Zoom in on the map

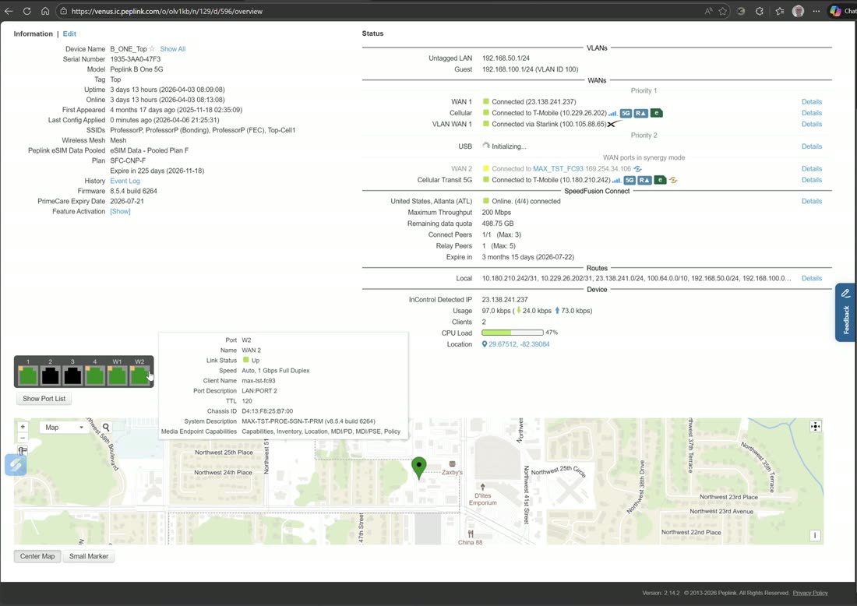pos(23,427)
